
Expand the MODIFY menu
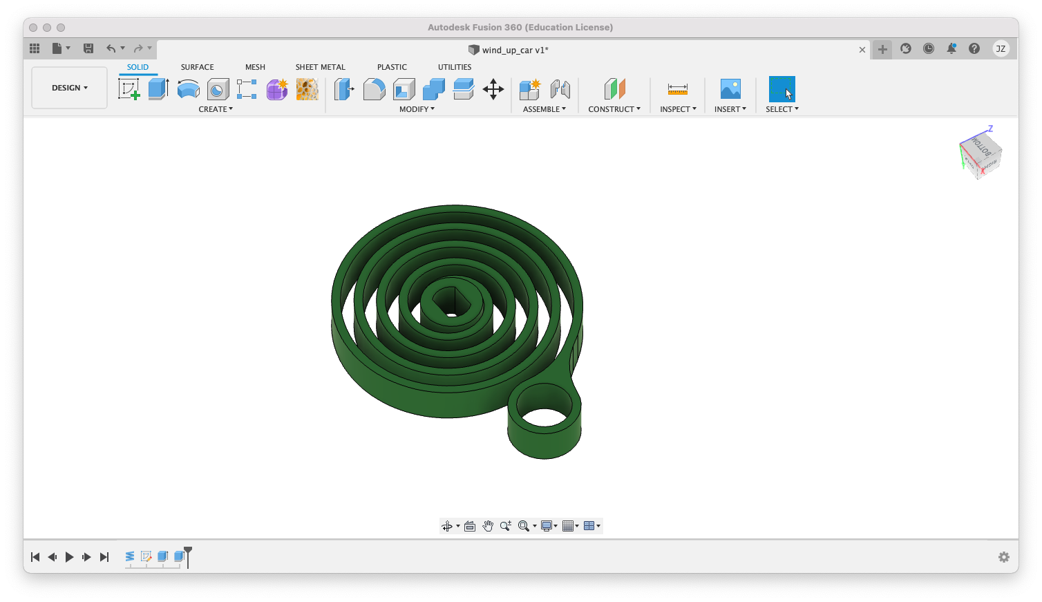417,109
